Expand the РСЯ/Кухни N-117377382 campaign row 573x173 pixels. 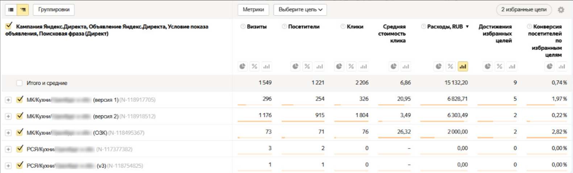click(8, 149)
